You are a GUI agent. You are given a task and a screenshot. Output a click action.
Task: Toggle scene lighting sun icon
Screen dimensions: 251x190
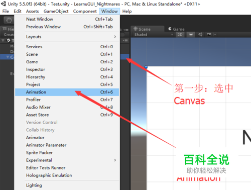(x=191, y=35)
